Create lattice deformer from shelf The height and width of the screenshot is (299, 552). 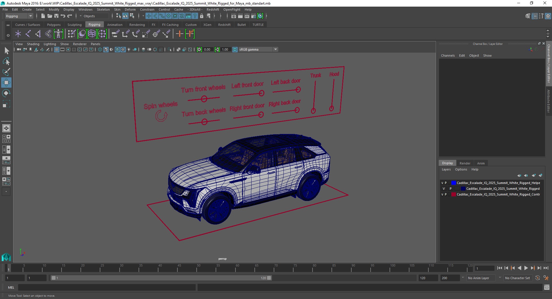(x=92, y=34)
